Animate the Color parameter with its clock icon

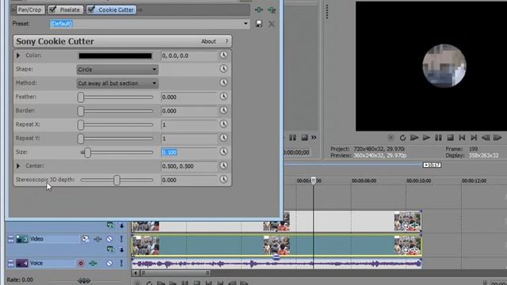[x=223, y=55]
